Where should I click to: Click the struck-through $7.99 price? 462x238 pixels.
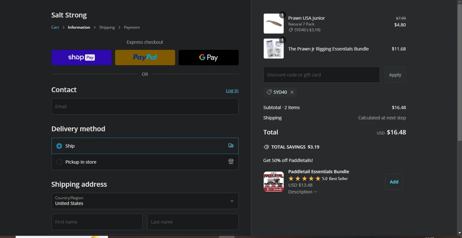(401, 18)
